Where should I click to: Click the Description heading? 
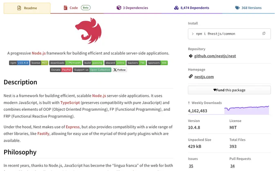pyautogui.click(x=20, y=82)
